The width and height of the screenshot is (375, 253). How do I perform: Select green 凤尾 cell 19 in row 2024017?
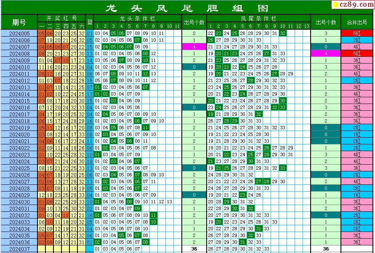[211, 115]
